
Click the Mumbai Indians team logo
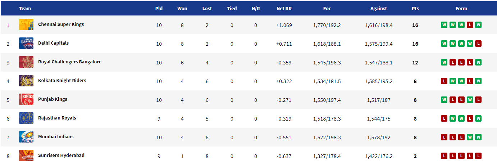[x=26, y=137]
